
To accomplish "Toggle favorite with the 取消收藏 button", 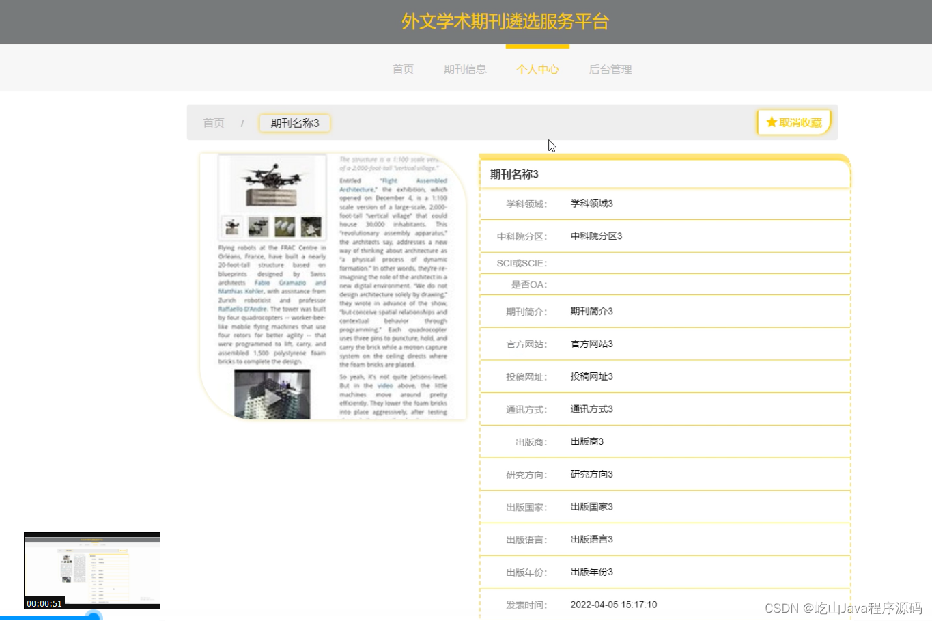I will 793,122.
